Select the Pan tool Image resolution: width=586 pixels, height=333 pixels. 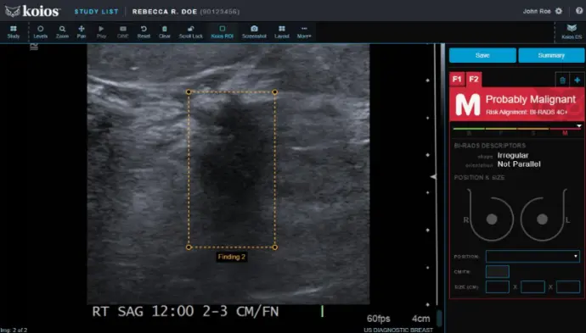click(x=81, y=31)
